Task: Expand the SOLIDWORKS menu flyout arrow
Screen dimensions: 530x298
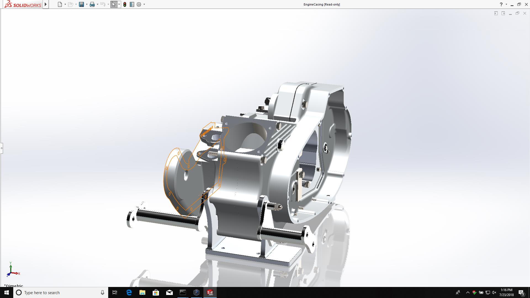Action: tap(46, 4)
